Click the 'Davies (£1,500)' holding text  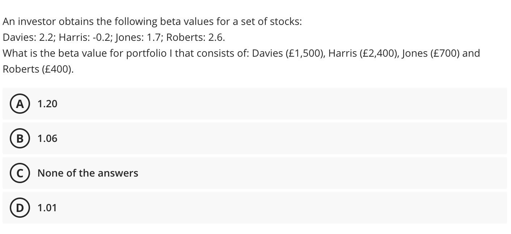[x=288, y=53]
